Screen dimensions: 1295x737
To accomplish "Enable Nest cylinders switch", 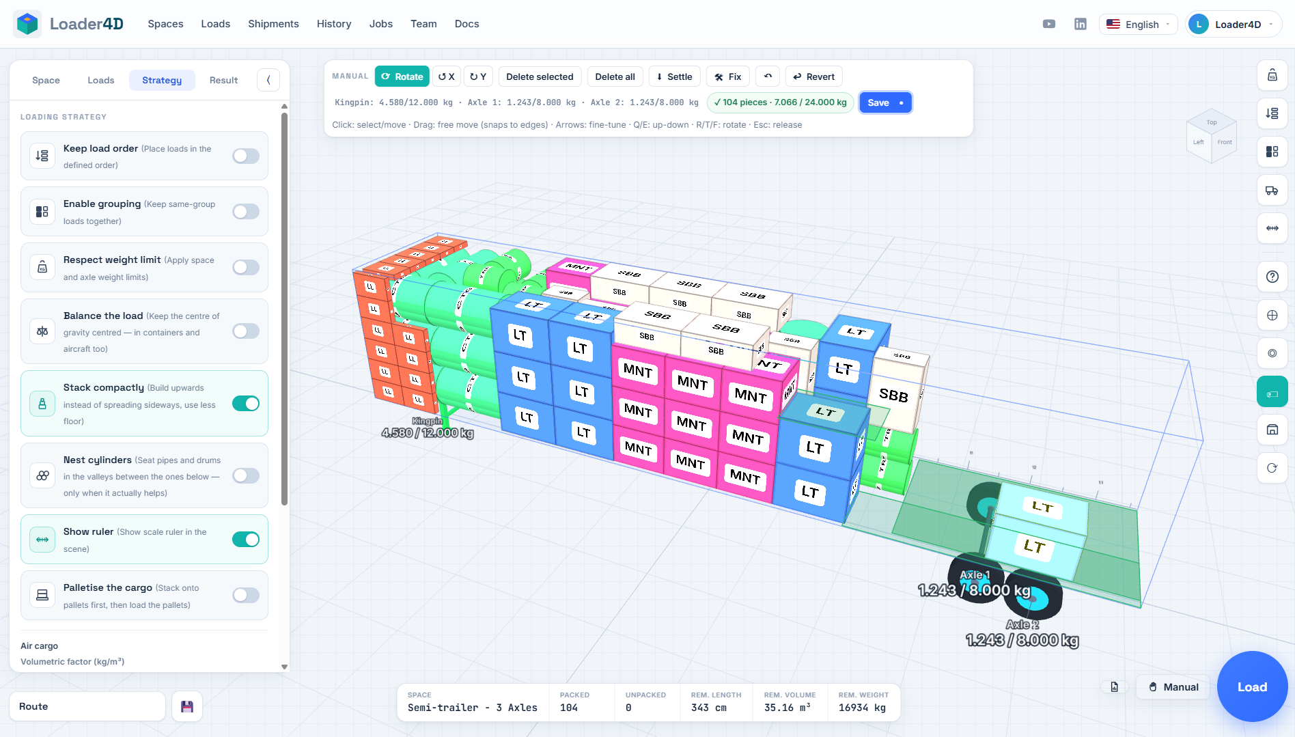I will coord(246,475).
